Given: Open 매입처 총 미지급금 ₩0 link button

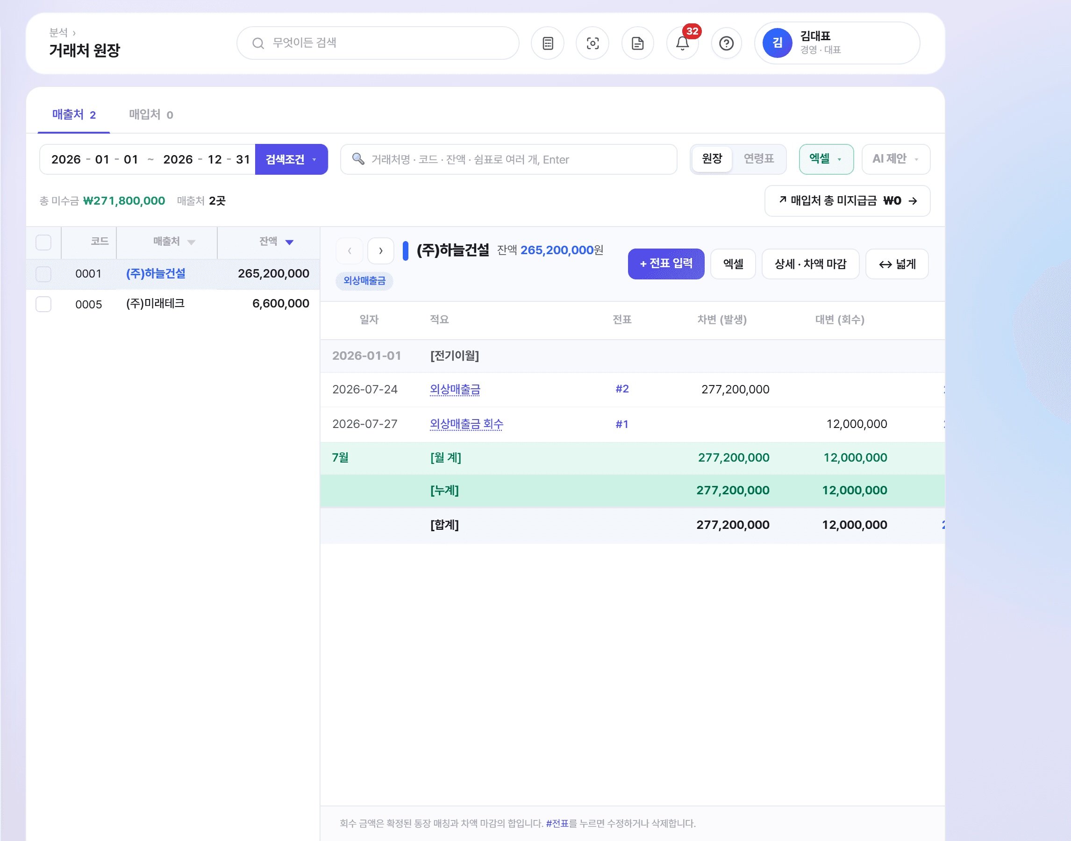Looking at the screenshot, I should pos(847,201).
